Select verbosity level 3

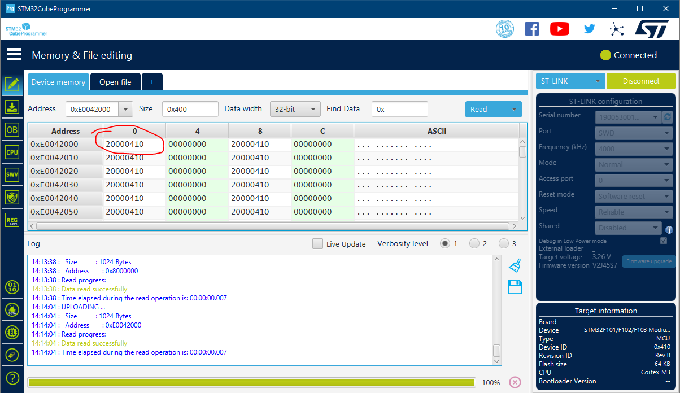(x=503, y=244)
